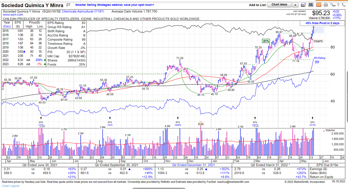Open the Chemicals-Agricultural (7/197) group link
Viewport: 348px width, 189px height.
click(82, 12)
